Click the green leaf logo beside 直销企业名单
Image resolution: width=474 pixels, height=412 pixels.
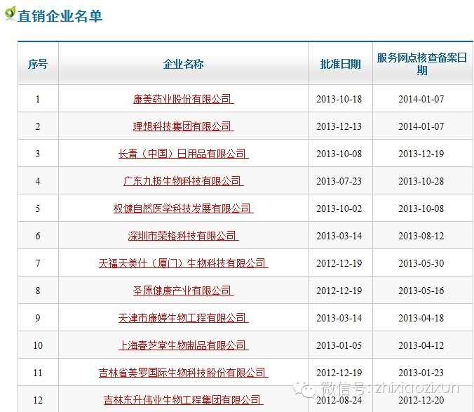coord(10,13)
